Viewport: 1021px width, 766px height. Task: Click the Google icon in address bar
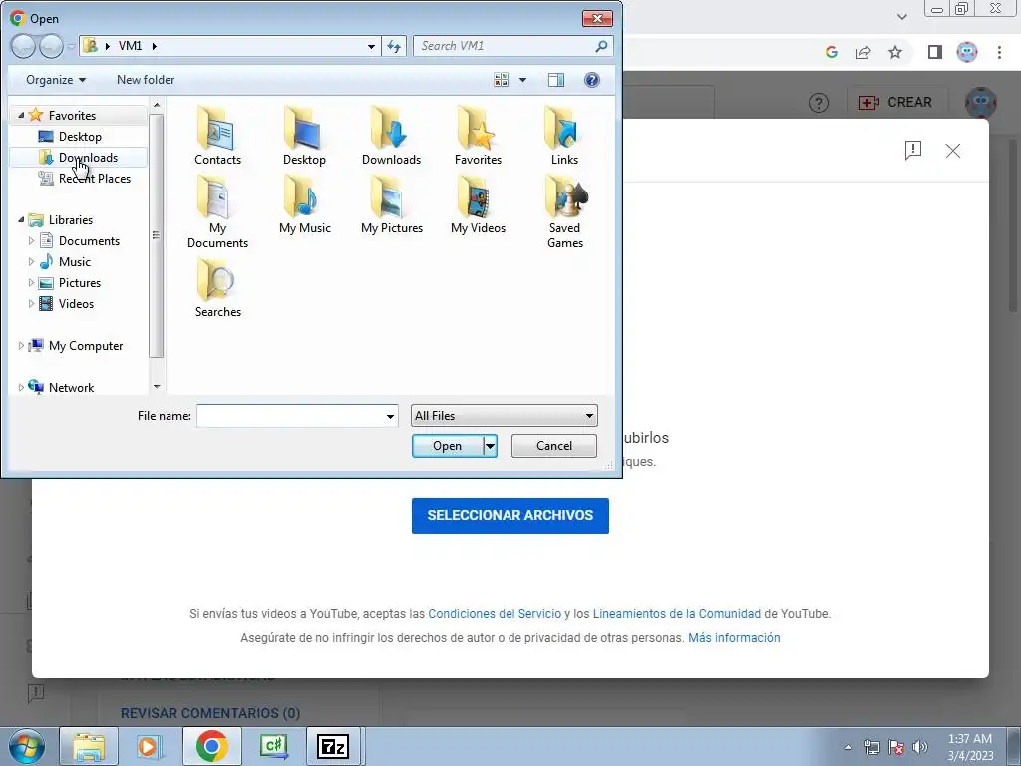click(831, 52)
